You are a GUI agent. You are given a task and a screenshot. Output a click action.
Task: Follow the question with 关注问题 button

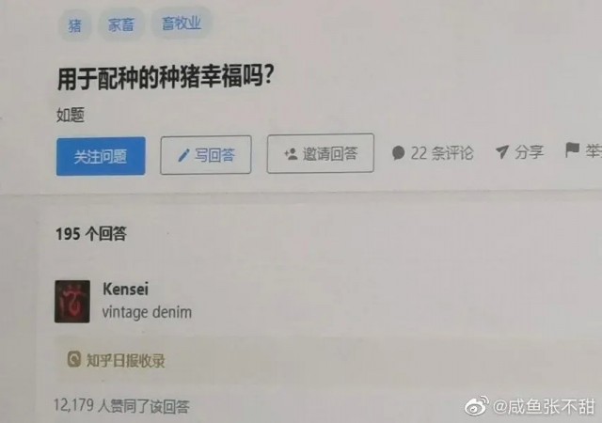[x=101, y=156]
